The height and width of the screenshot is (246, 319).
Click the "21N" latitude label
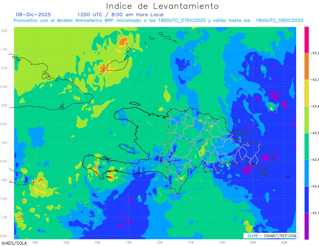(x=4, y=68)
